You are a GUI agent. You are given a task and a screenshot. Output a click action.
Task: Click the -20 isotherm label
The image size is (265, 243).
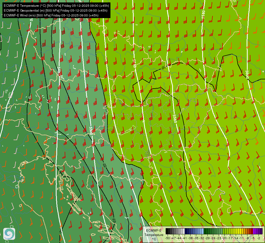(163, 67)
